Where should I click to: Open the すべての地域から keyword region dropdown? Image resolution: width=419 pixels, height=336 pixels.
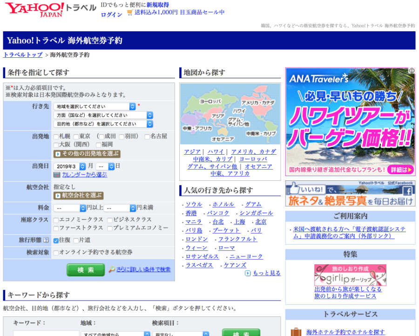coord(116,334)
